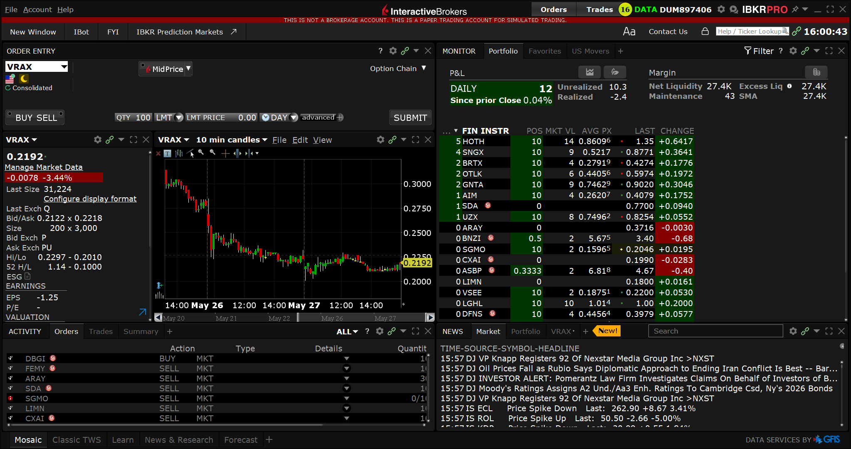Image resolution: width=851 pixels, height=449 pixels.
Task: Click the SUBMIT order button
Action: pyautogui.click(x=410, y=118)
